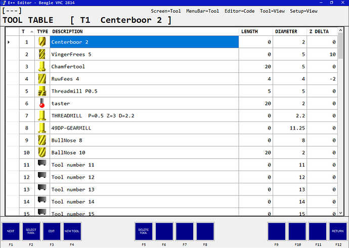The image size is (349, 248).
Task: Select the VingerFrees 5 end mill icon
Action: (42, 54)
